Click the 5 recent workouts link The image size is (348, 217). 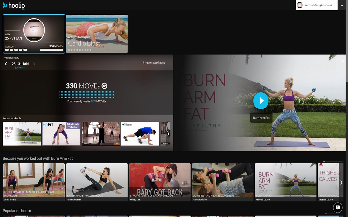(153, 63)
